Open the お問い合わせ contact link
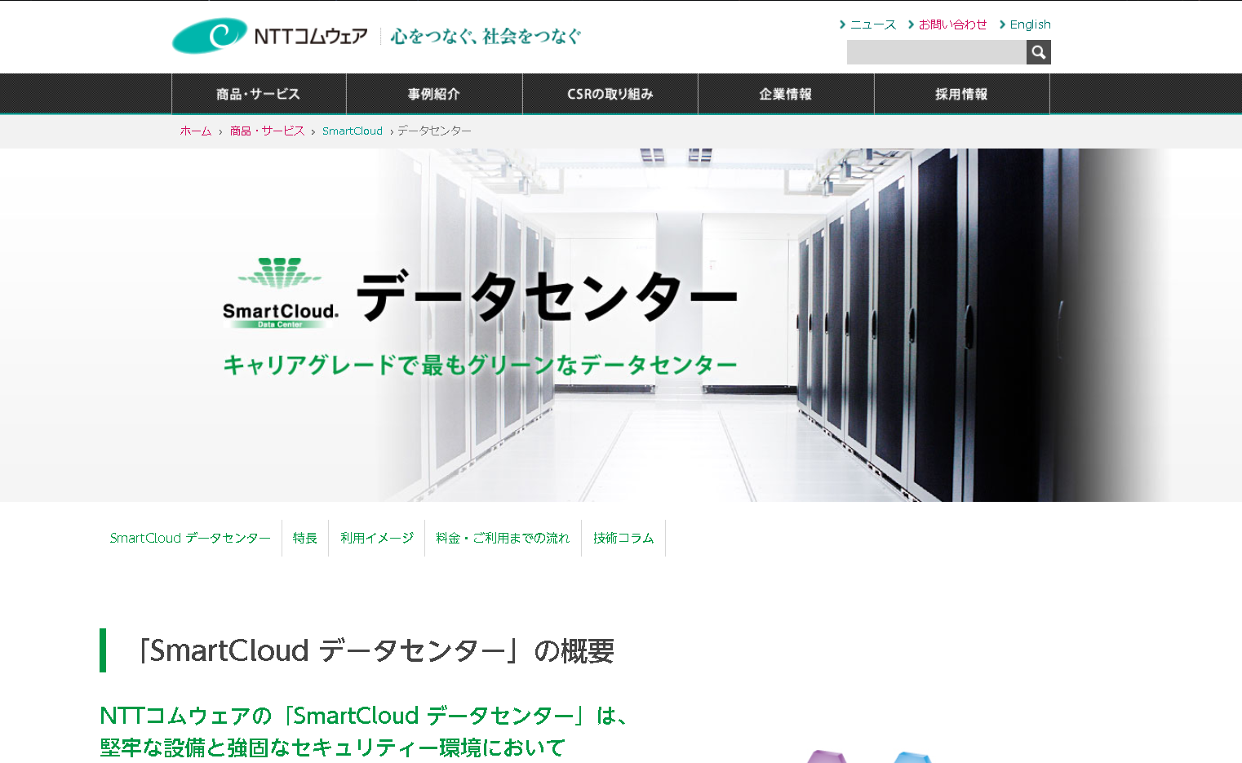 coord(952,24)
